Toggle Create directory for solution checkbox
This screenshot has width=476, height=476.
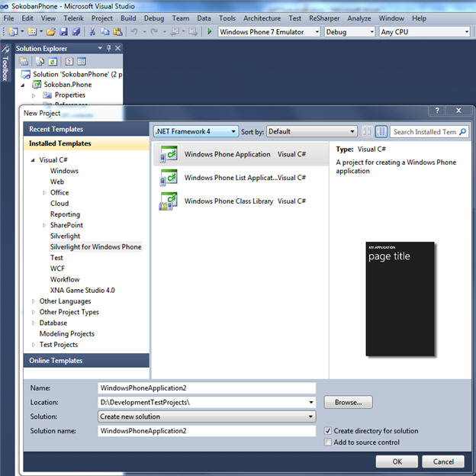pos(328,431)
